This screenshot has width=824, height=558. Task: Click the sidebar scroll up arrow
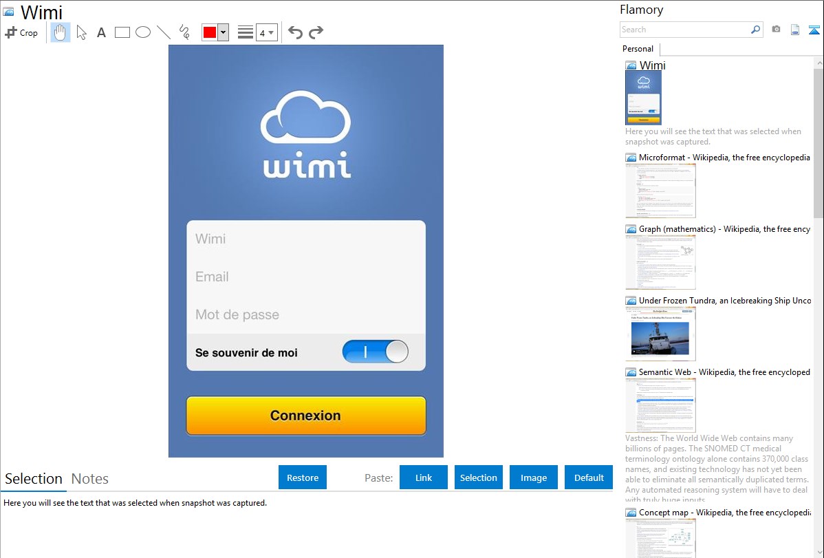(x=818, y=63)
